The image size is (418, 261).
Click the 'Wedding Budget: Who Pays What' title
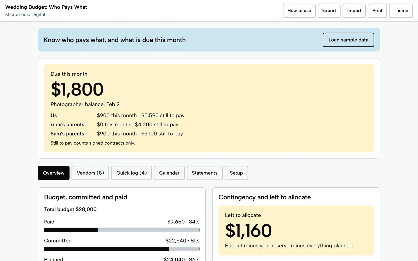[x=46, y=7]
